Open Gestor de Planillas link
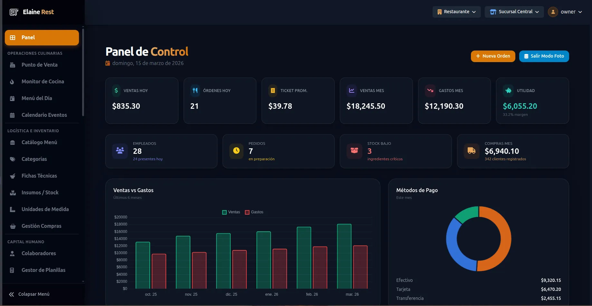This screenshot has height=306, width=592. (x=42, y=270)
